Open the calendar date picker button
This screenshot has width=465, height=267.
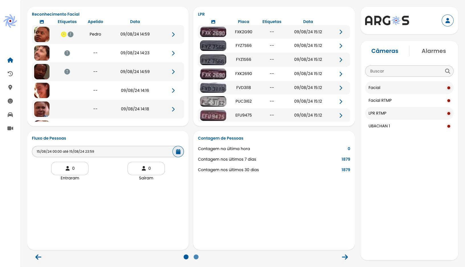(178, 152)
